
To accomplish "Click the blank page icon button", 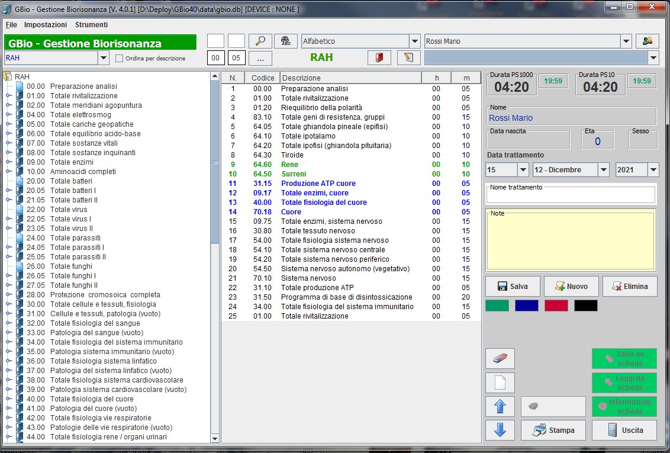I will click(500, 383).
